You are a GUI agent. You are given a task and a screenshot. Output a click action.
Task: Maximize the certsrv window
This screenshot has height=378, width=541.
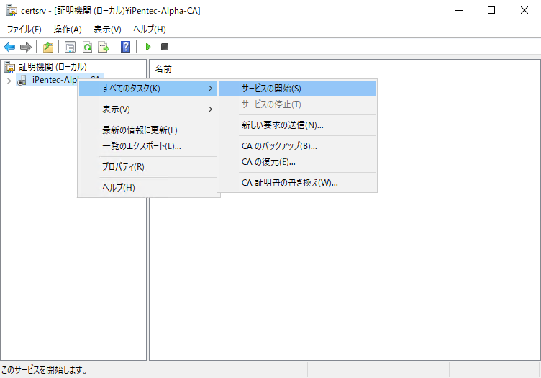491,10
